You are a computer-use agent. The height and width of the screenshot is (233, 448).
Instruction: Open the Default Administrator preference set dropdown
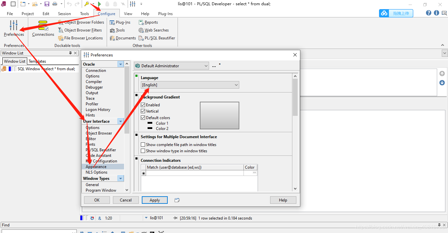(x=171, y=66)
